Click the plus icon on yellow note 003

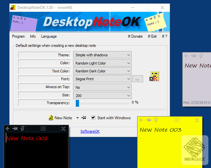point(141,120)
